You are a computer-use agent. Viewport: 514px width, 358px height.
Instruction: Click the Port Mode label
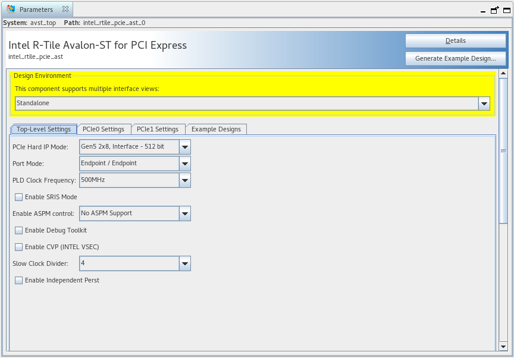coord(28,164)
